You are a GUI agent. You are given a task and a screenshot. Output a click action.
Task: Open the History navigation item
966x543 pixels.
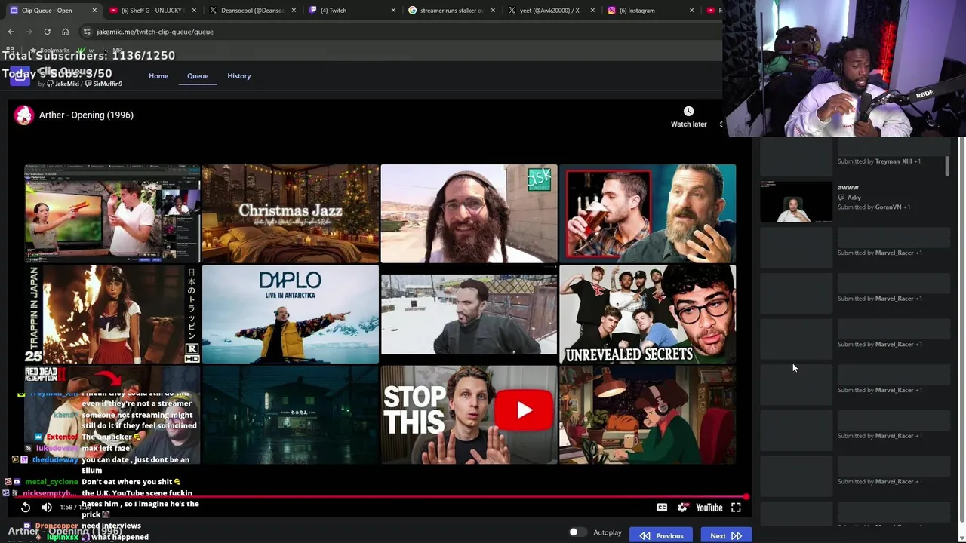[239, 76]
